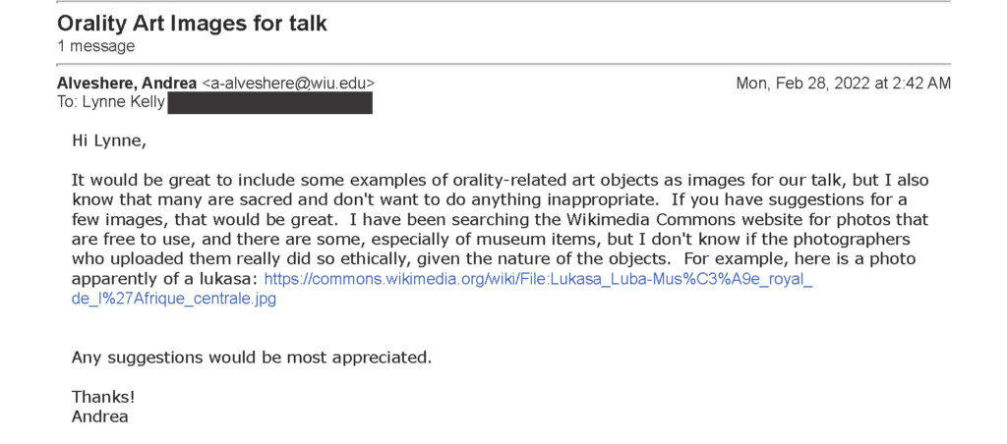Image resolution: width=1007 pixels, height=444 pixels.
Task: Click the link's second line ending in centrale.jpg
Action: (x=173, y=300)
